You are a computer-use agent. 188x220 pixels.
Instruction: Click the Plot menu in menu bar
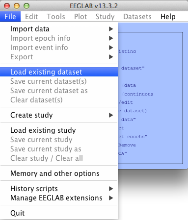[x=81, y=17]
